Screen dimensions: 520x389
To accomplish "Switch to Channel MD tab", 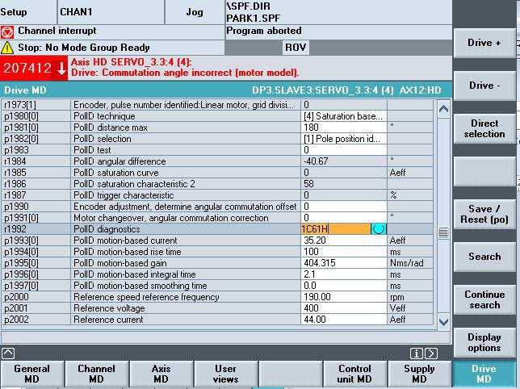I will coord(97,374).
